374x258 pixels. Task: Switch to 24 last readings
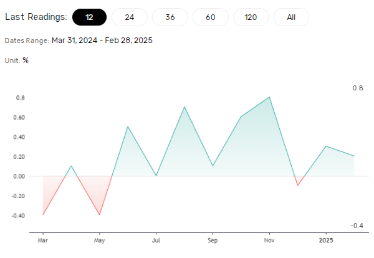[129, 17]
